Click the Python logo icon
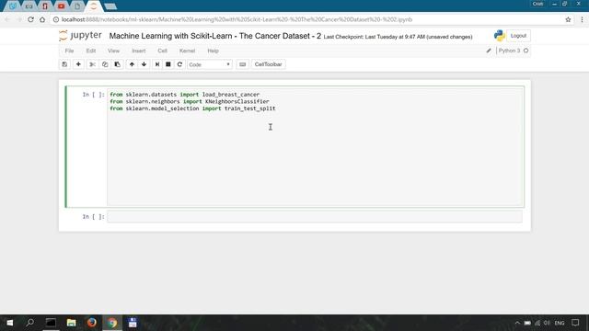This screenshot has height=331, width=589. point(499,36)
